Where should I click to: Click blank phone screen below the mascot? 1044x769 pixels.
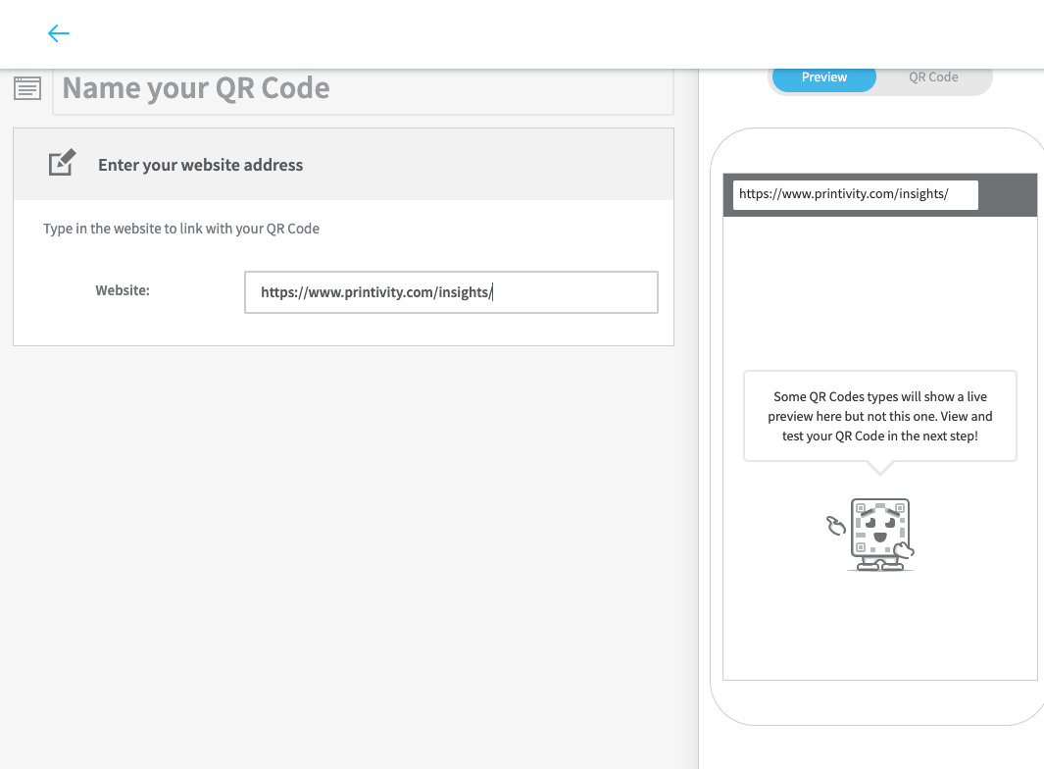879,627
